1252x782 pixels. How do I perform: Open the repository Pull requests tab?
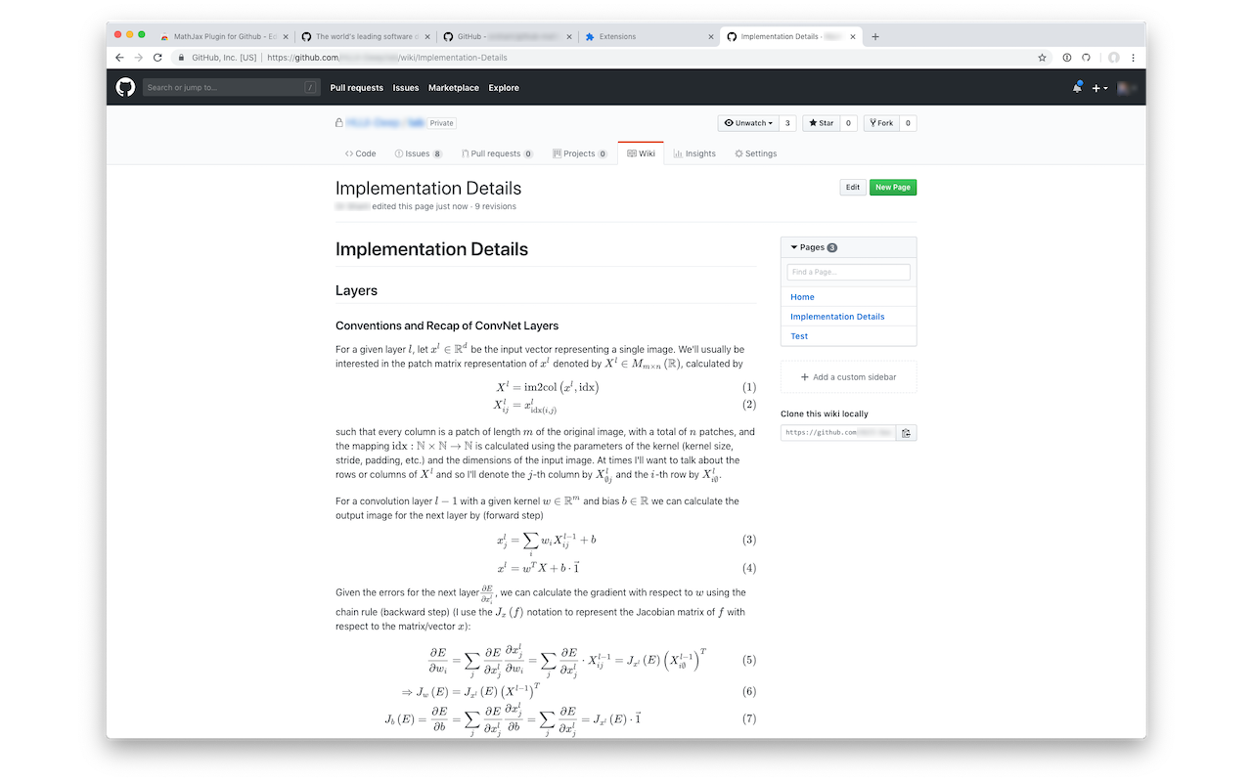(x=498, y=153)
